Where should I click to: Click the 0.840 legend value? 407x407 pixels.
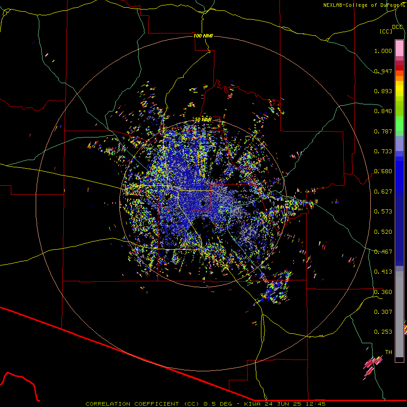click(x=383, y=111)
